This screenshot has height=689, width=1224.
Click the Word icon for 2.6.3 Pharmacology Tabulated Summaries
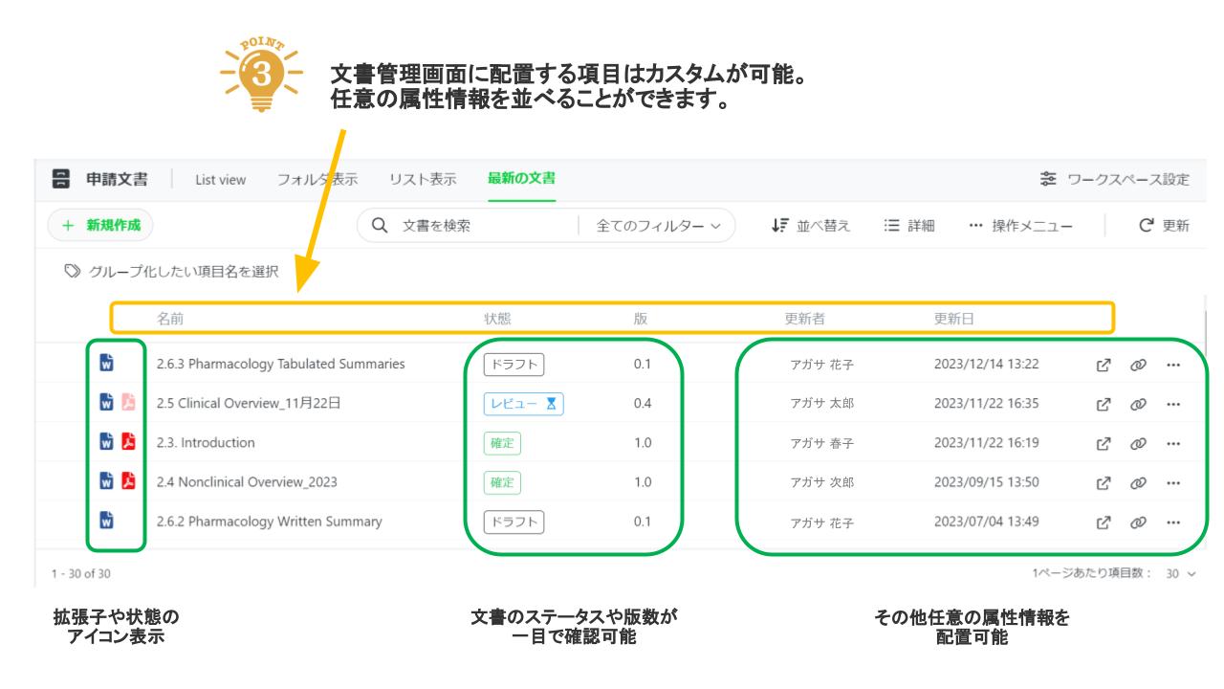pos(107,364)
